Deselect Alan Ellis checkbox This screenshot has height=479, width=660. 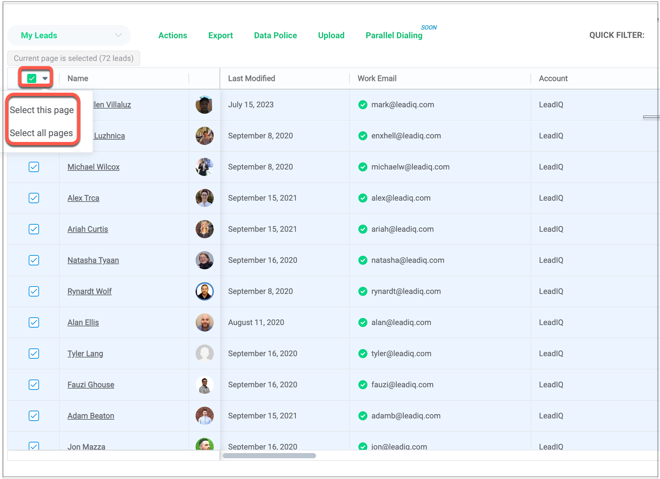pyautogui.click(x=34, y=322)
